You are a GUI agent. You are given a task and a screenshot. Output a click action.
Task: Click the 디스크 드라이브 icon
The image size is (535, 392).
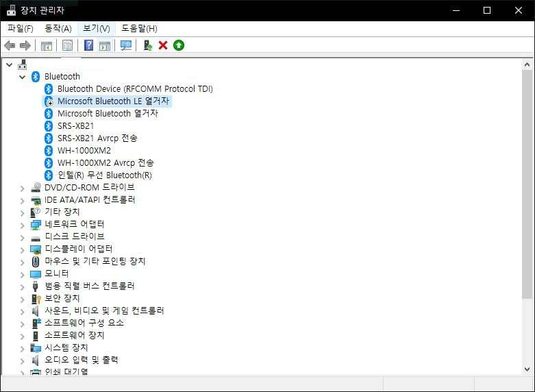[36, 238]
